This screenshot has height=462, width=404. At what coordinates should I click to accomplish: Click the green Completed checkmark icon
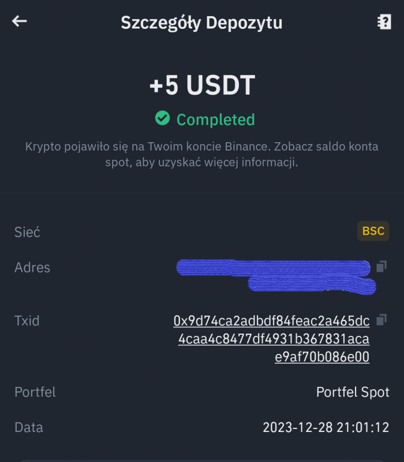tap(163, 119)
